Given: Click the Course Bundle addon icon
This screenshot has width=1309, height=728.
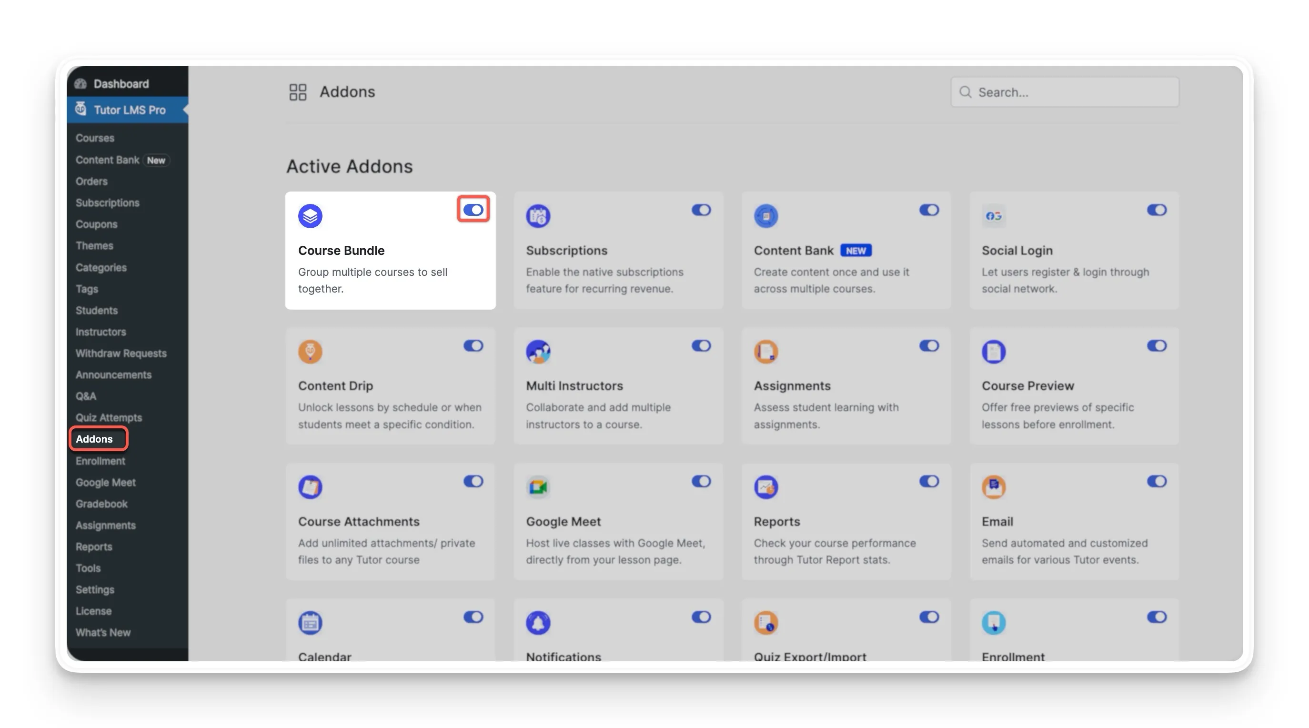Looking at the screenshot, I should 310,216.
